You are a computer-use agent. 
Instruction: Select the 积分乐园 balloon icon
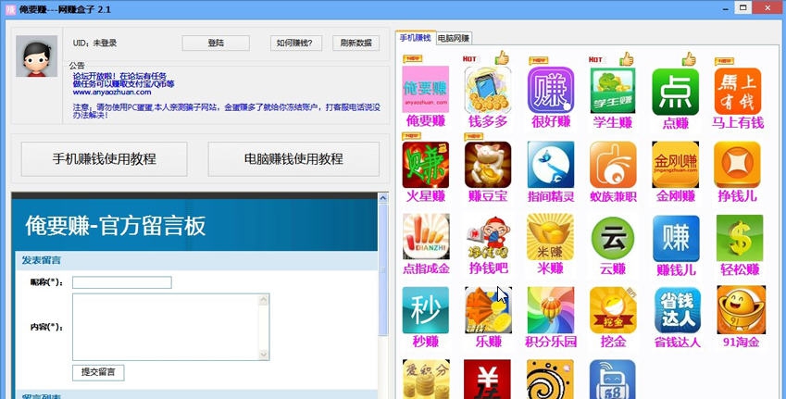point(551,310)
